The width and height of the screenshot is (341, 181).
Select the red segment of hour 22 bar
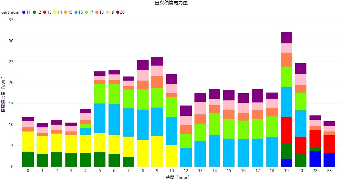315,138
